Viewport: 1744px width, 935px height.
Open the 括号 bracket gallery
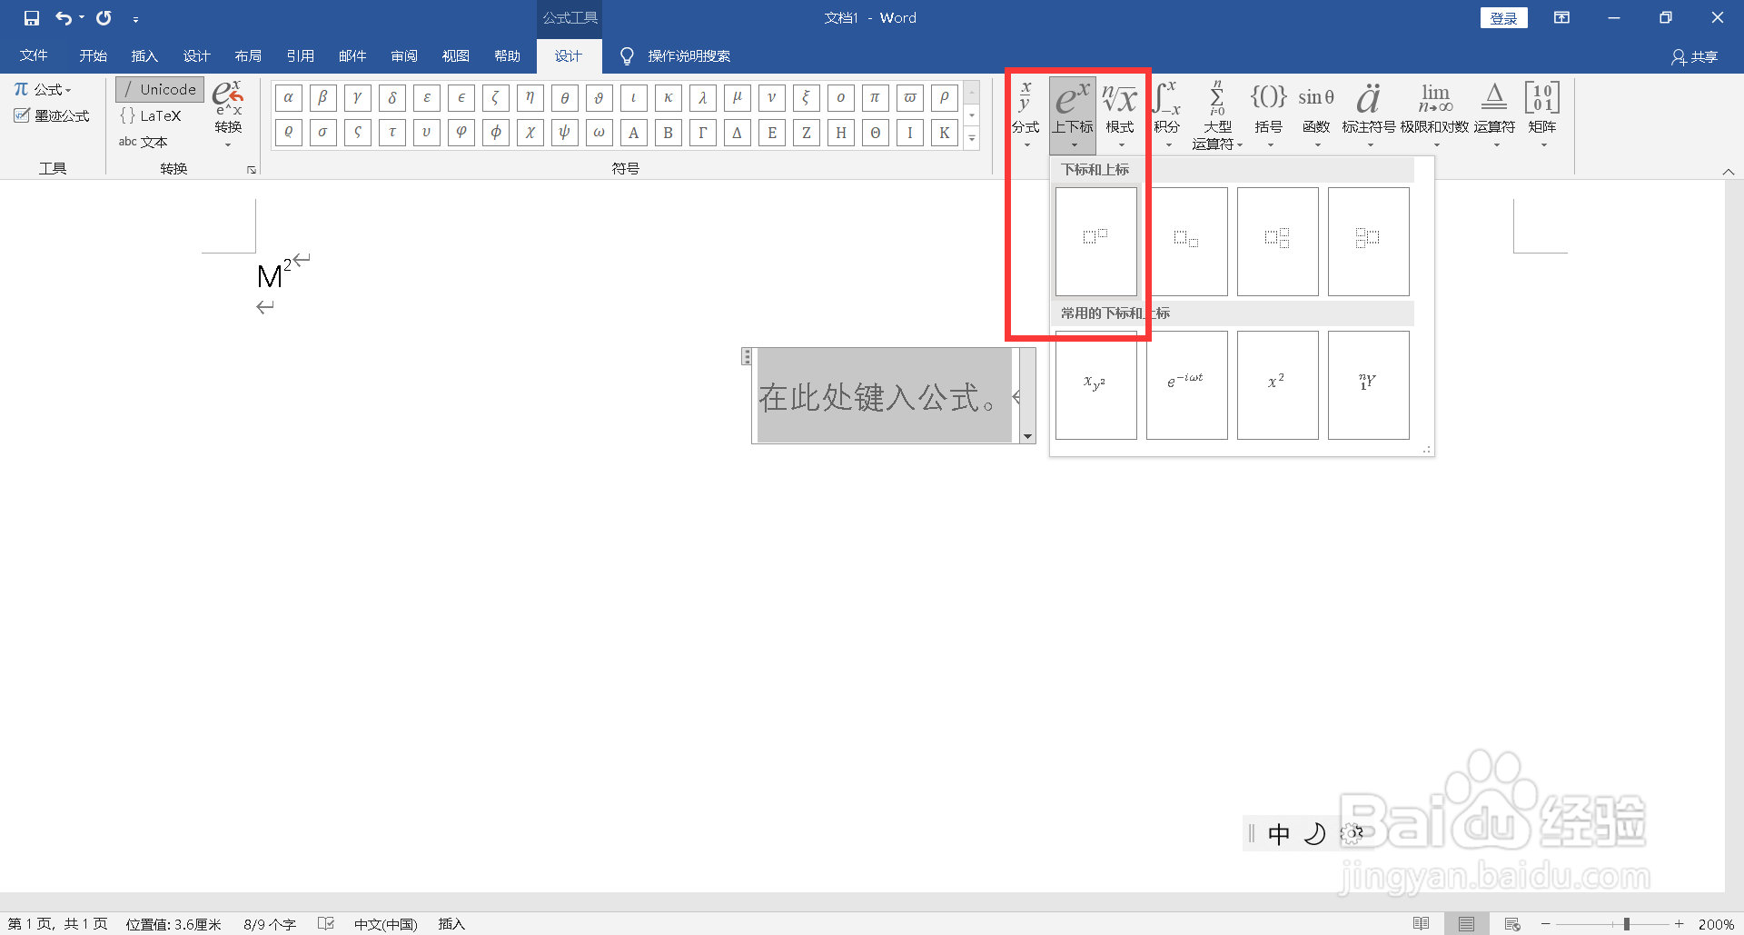[1269, 114]
